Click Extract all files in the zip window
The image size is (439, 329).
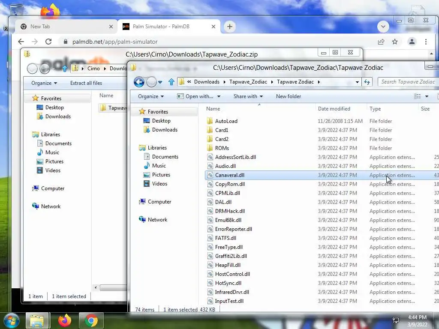point(86,83)
